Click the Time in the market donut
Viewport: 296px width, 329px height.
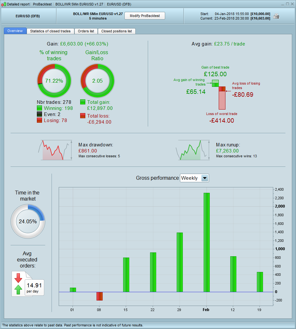point(28,221)
